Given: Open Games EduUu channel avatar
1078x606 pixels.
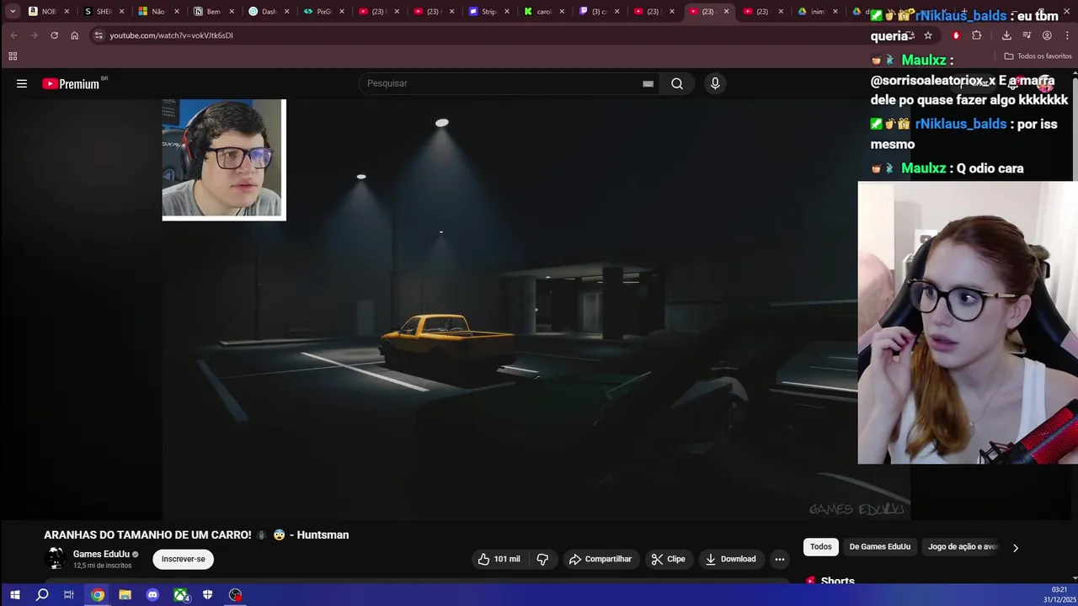Looking at the screenshot, I should pos(56,559).
